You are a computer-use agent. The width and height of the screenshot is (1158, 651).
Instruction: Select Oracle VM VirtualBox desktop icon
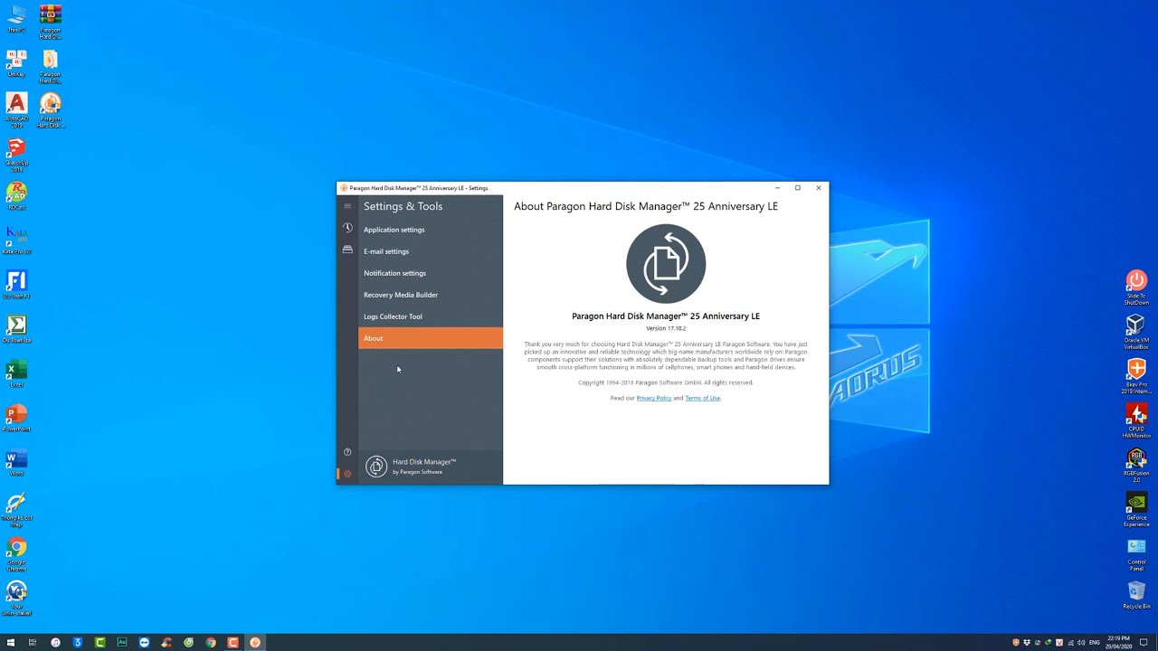click(1136, 332)
